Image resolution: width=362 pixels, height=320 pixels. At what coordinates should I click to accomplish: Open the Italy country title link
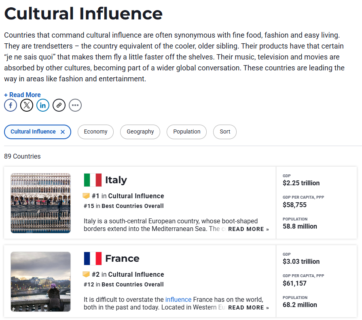tap(116, 180)
